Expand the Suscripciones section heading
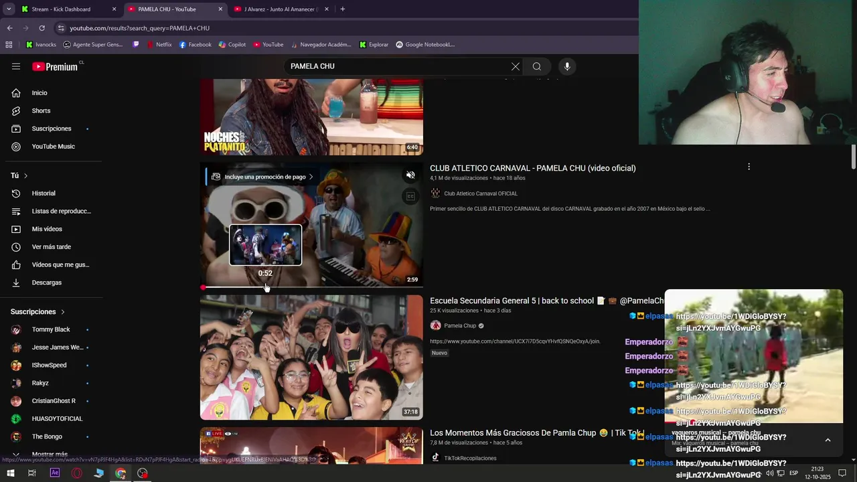Screen dimensions: 857x482 click(x=37, y=312)
